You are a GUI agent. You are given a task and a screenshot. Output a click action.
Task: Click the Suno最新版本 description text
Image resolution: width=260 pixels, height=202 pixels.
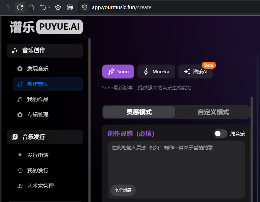pos(147,88)
